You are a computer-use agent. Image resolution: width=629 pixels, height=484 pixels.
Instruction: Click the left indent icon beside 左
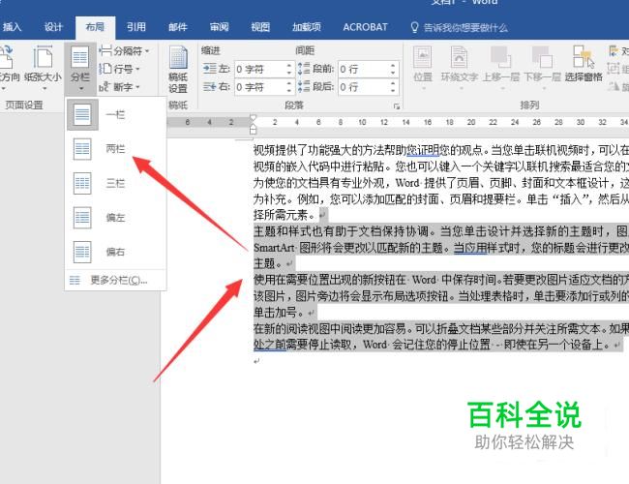[x=209, y=69]
